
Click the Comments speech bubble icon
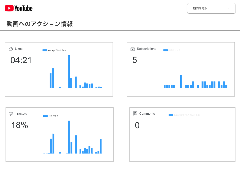click(x=135, y=113)
